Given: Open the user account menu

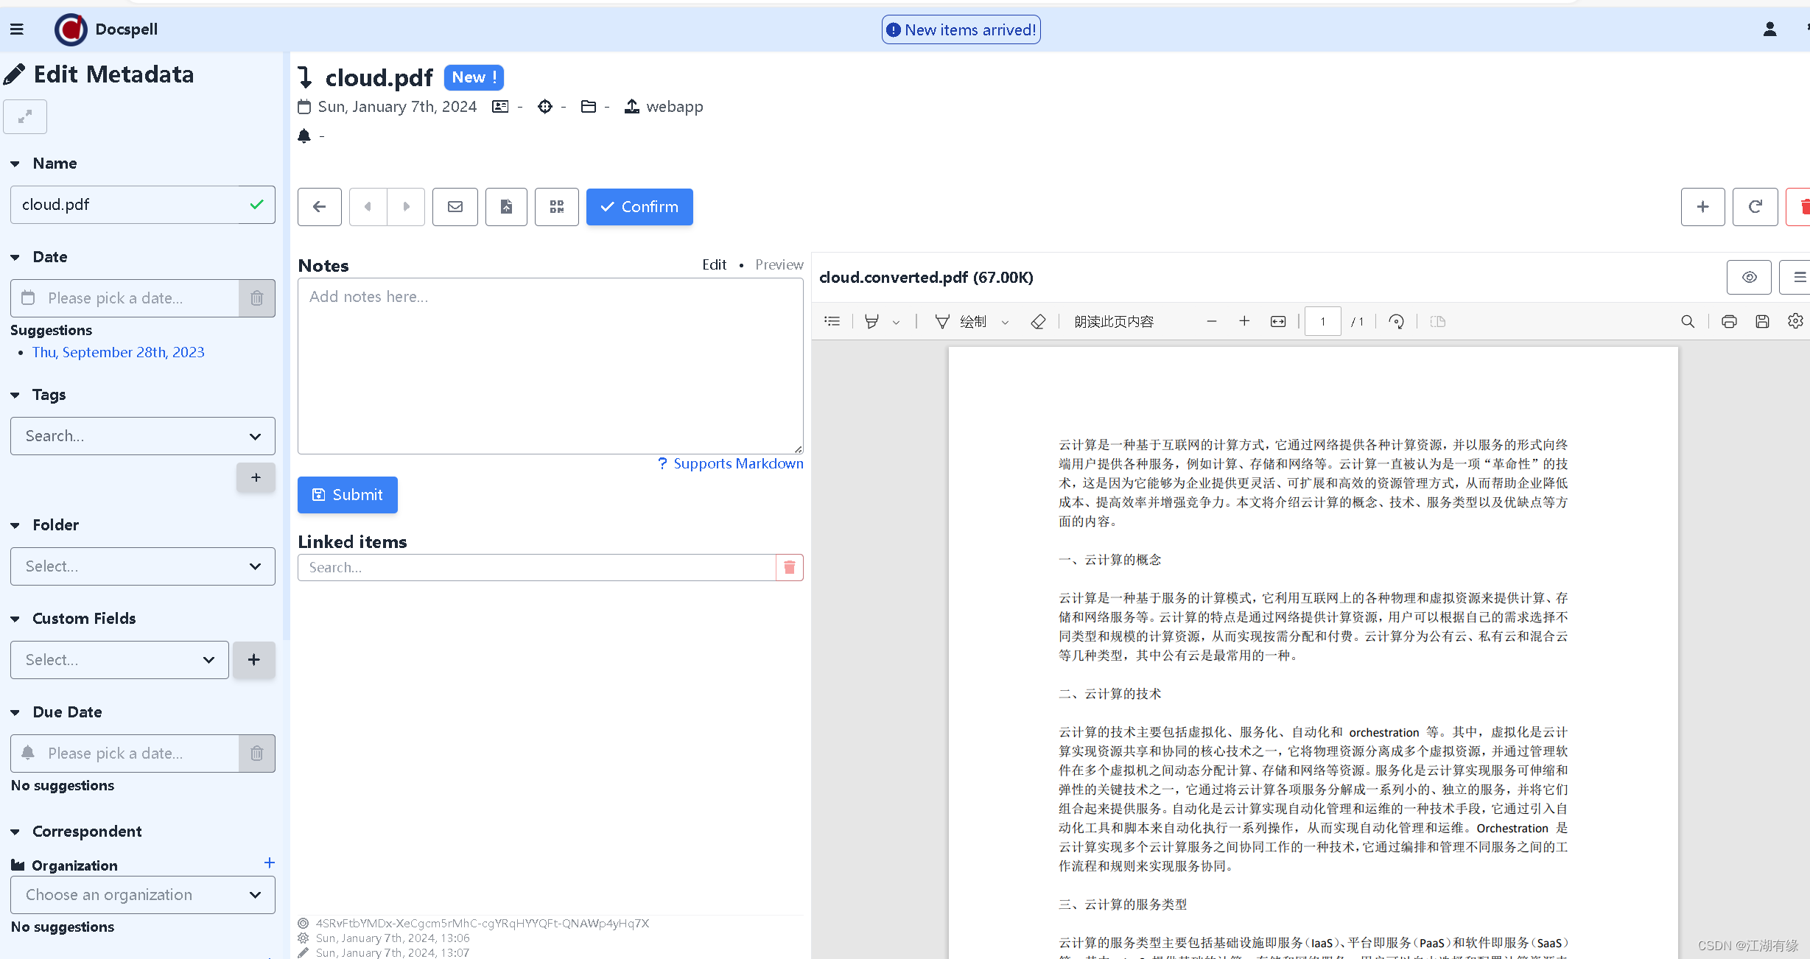Looking at the screenshot, I should click(1769, 29).
